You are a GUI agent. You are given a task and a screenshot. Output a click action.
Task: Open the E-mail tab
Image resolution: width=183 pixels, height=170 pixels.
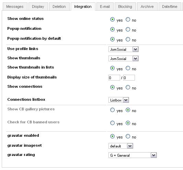(105, 7)
